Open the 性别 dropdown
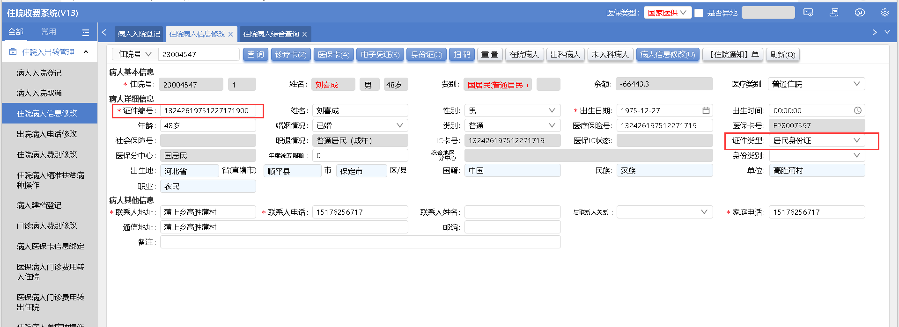The width and height of the screenshot is (899, 327). (512, 110)
